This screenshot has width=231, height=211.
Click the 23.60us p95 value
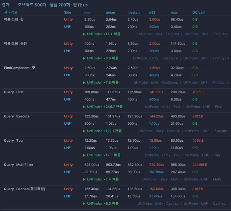[156, 196]
